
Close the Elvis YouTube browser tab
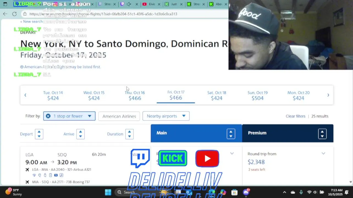click(x=159, y=4)
